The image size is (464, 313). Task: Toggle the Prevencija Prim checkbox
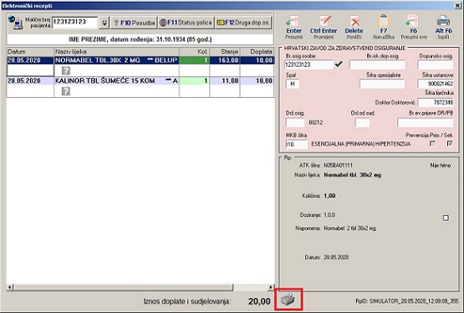coord(432,144)
